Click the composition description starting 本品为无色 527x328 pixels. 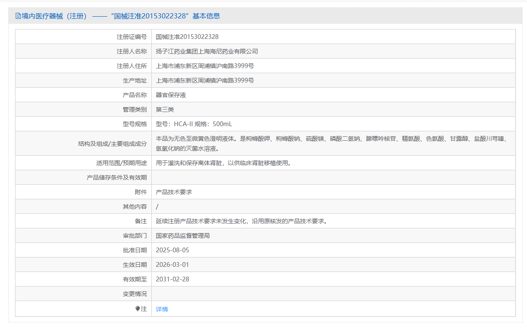click(x=332, y=144)
